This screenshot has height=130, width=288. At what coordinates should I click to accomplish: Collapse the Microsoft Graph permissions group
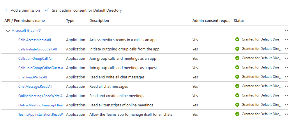click(x=8, y=30)
